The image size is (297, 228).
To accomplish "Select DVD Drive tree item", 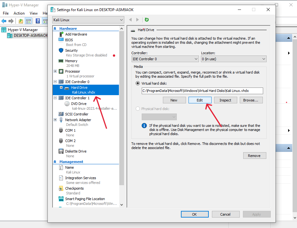I will click(79, 104).
